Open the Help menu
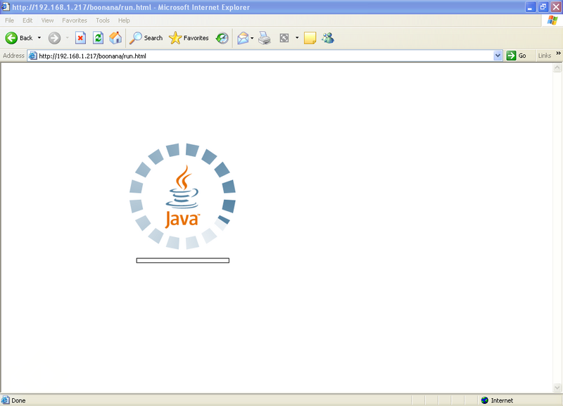563x406 pixels. [124, 20]
